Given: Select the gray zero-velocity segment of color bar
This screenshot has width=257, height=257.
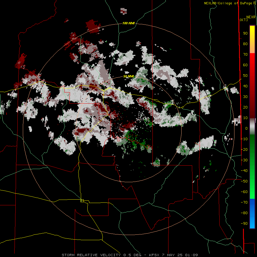Looking at the screenshot, I should pyautogui.click(x=252, y=126).
